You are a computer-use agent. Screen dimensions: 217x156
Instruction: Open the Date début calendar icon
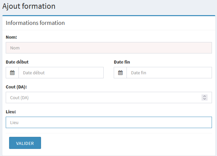(12, 73)
